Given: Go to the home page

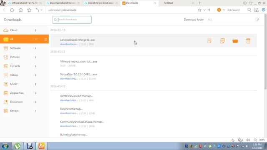Looking at the screenshot, I should pyautogui.click(x=20, y=10).
